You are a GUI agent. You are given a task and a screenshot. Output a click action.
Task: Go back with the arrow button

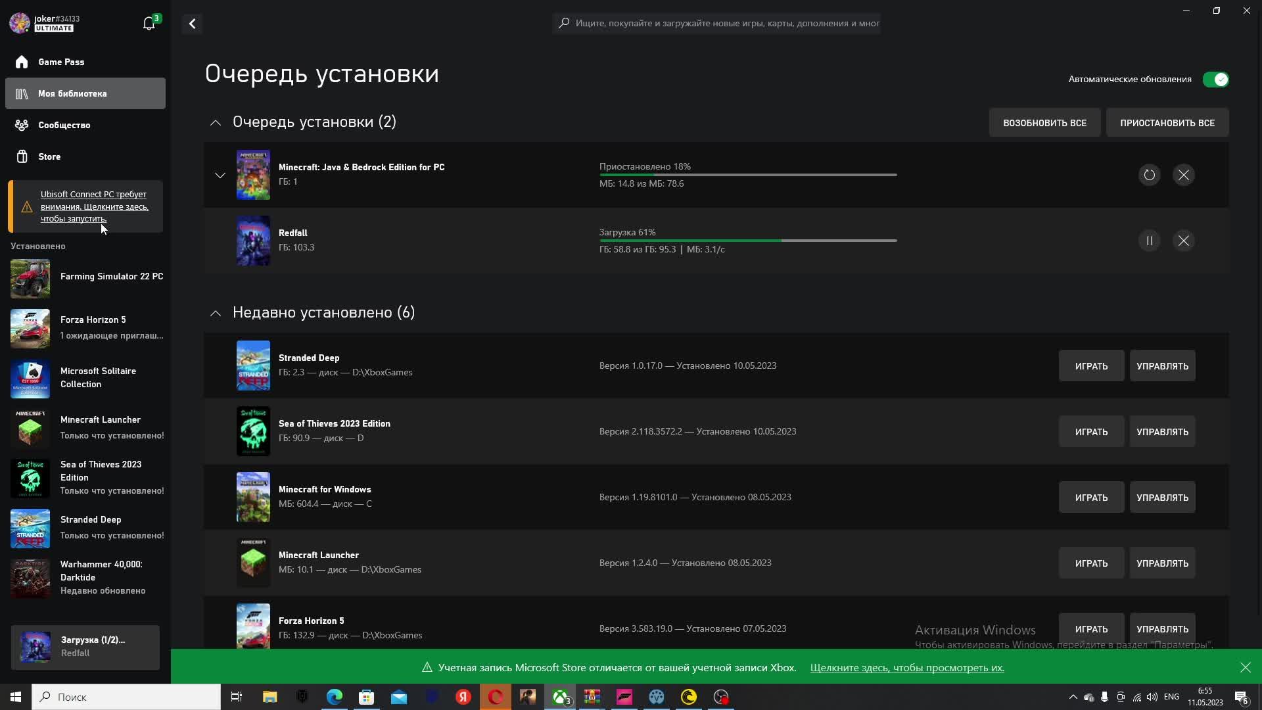(x=192, y=24)
